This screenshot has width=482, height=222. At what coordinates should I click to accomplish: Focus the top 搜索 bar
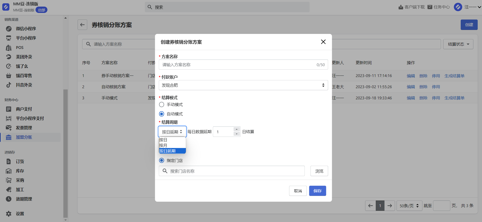point(227,7)
